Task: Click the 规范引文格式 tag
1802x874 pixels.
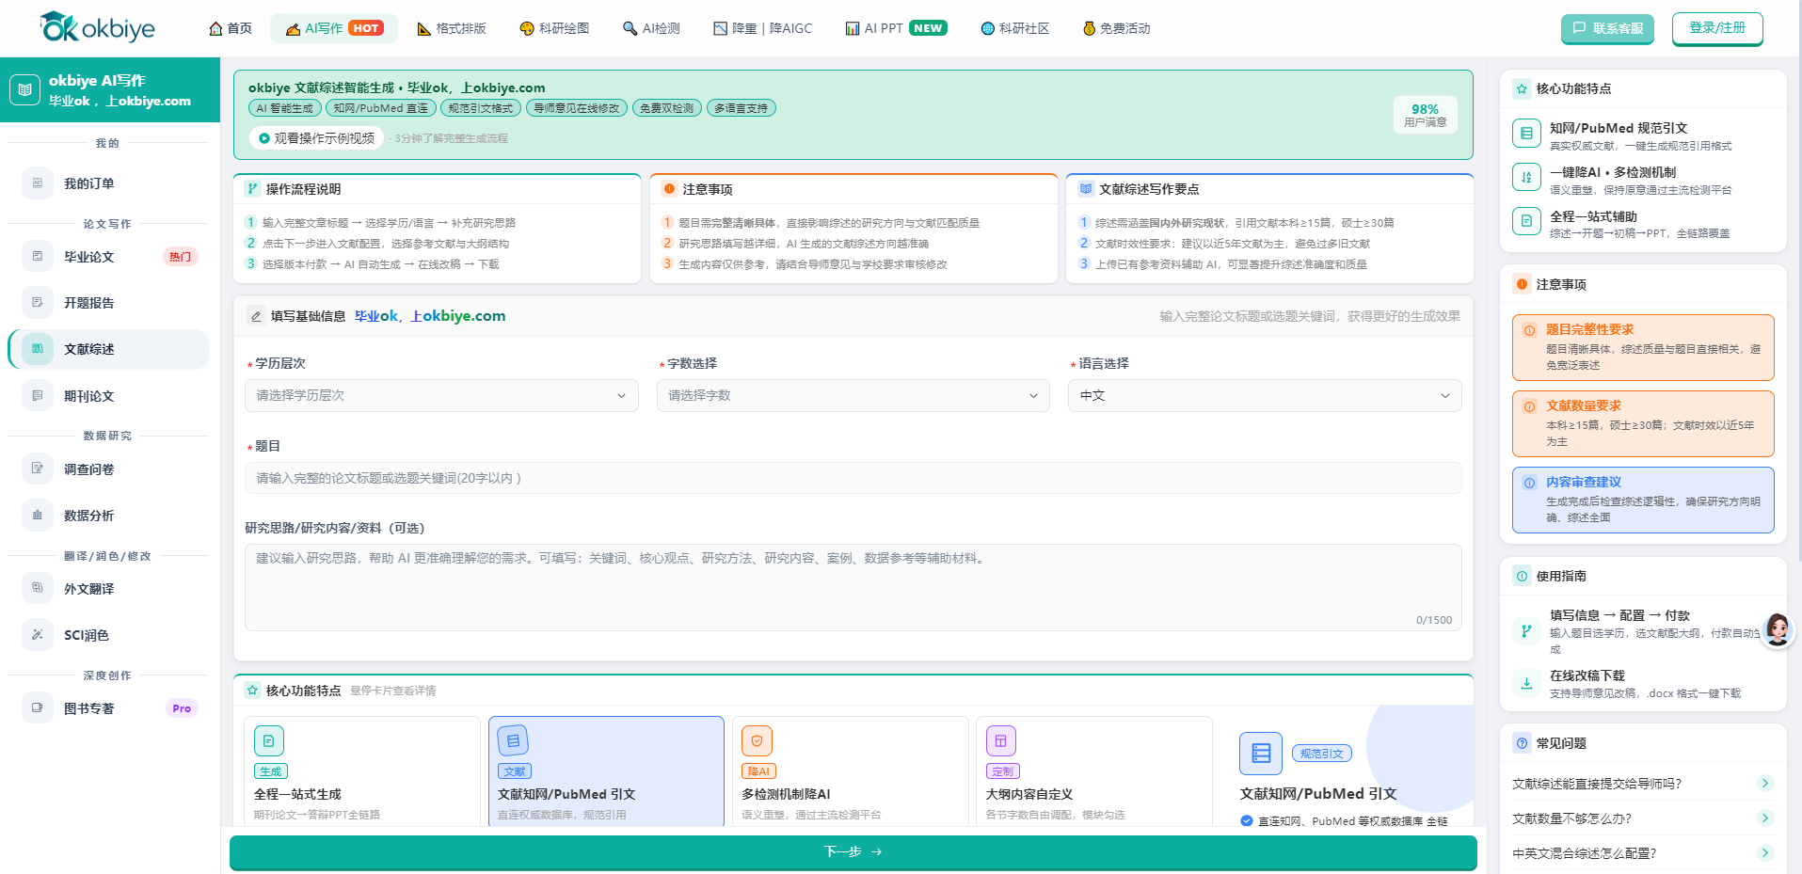Action: coord(481,108)
